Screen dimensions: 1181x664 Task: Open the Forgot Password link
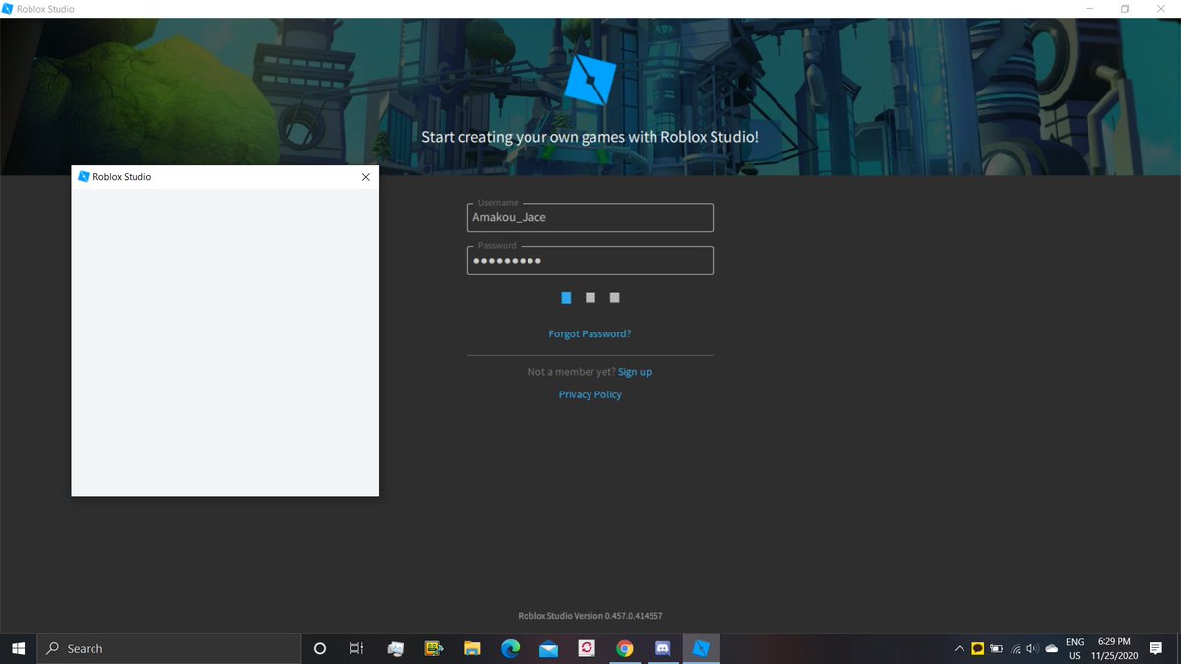590,333
